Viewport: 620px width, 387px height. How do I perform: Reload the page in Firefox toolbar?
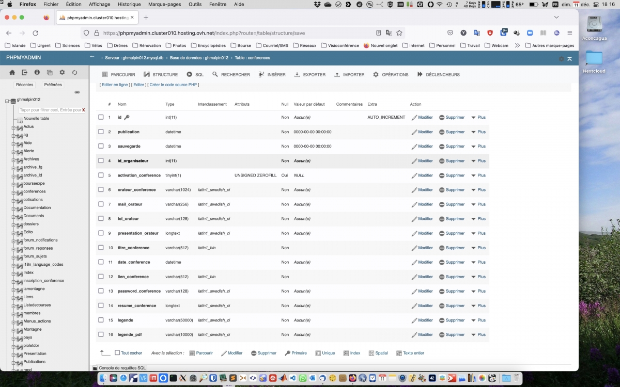(36, 33)
